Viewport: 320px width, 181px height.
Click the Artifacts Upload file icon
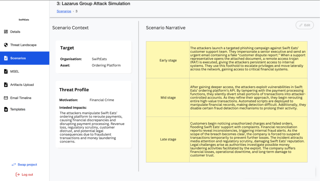click(6, 85)
